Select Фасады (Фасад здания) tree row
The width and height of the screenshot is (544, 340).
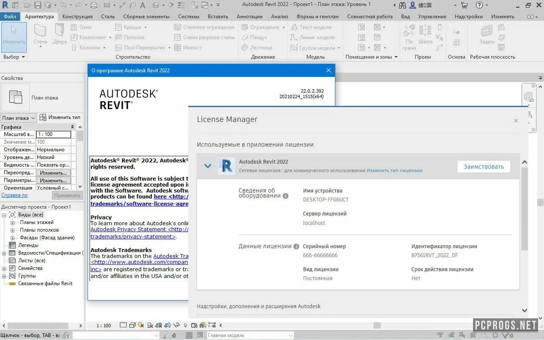47,238
